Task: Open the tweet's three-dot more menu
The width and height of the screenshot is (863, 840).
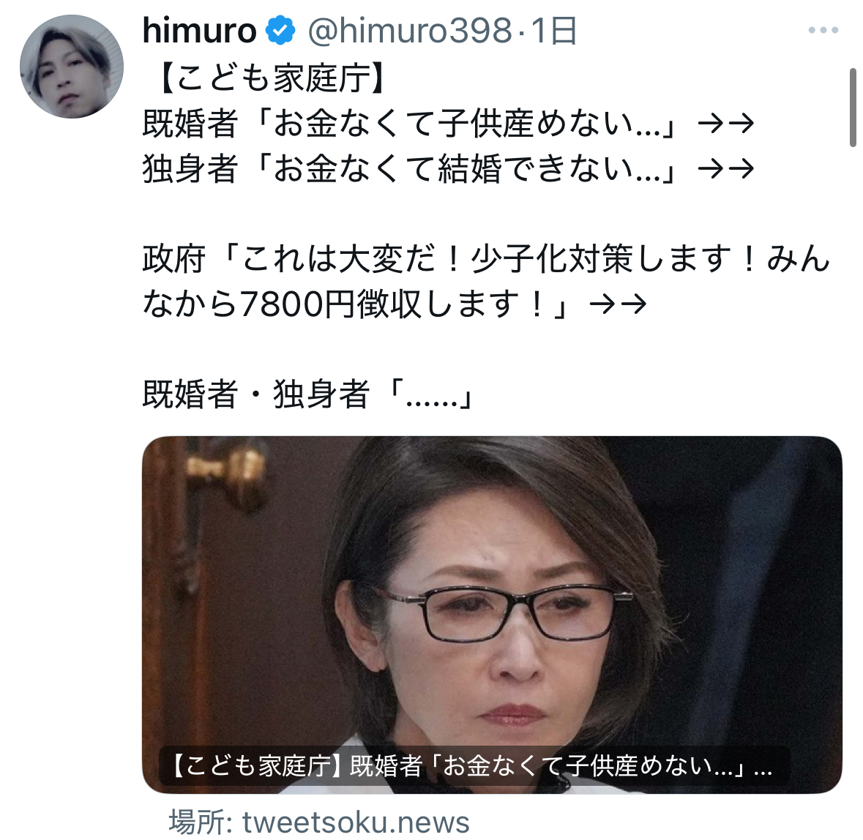Action: tap(823, 31)
